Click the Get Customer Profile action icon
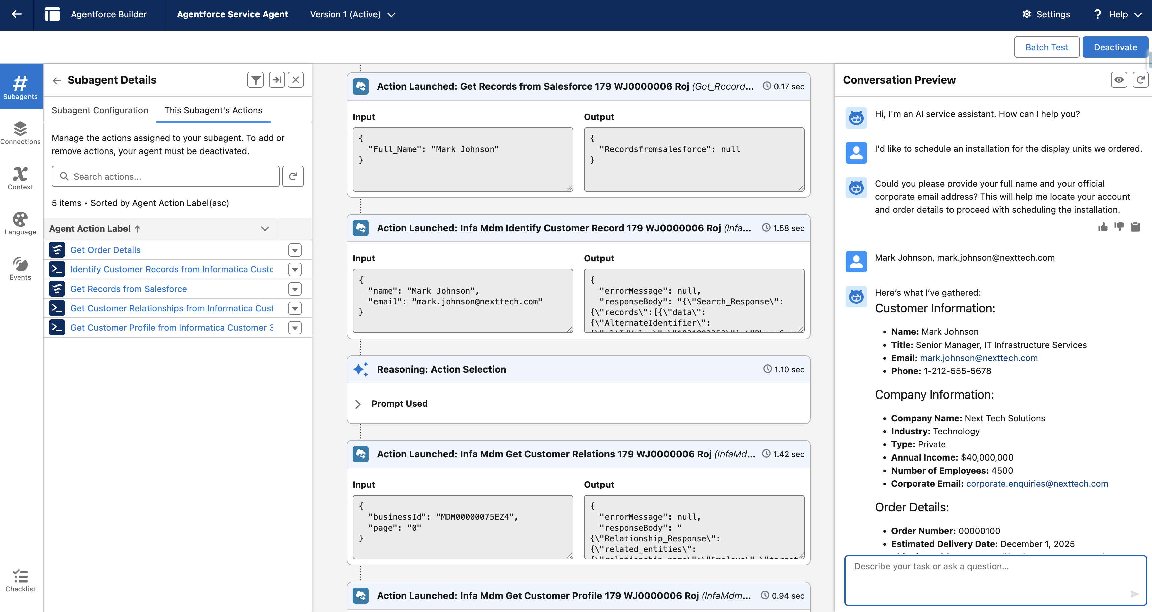Image resolution: width=1152 pixels, height=612 pixels. click(57, 328)
